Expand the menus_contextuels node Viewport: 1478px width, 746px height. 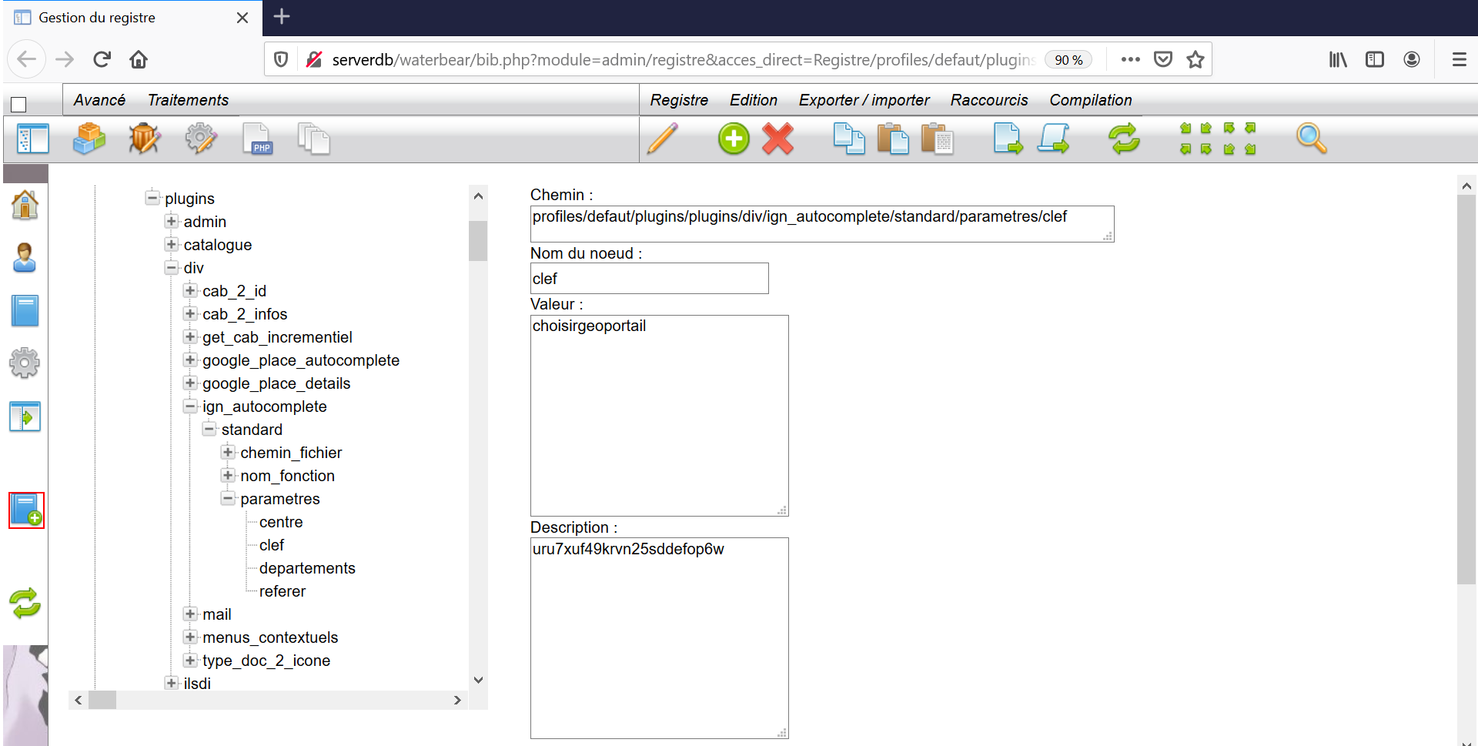(x=190, y=637)
